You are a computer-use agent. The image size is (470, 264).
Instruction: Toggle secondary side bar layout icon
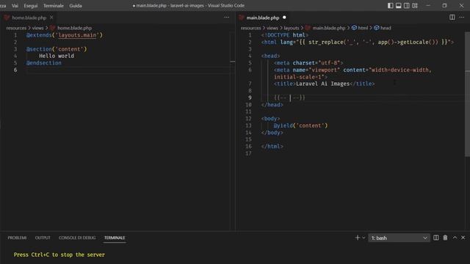pos(406,5)
